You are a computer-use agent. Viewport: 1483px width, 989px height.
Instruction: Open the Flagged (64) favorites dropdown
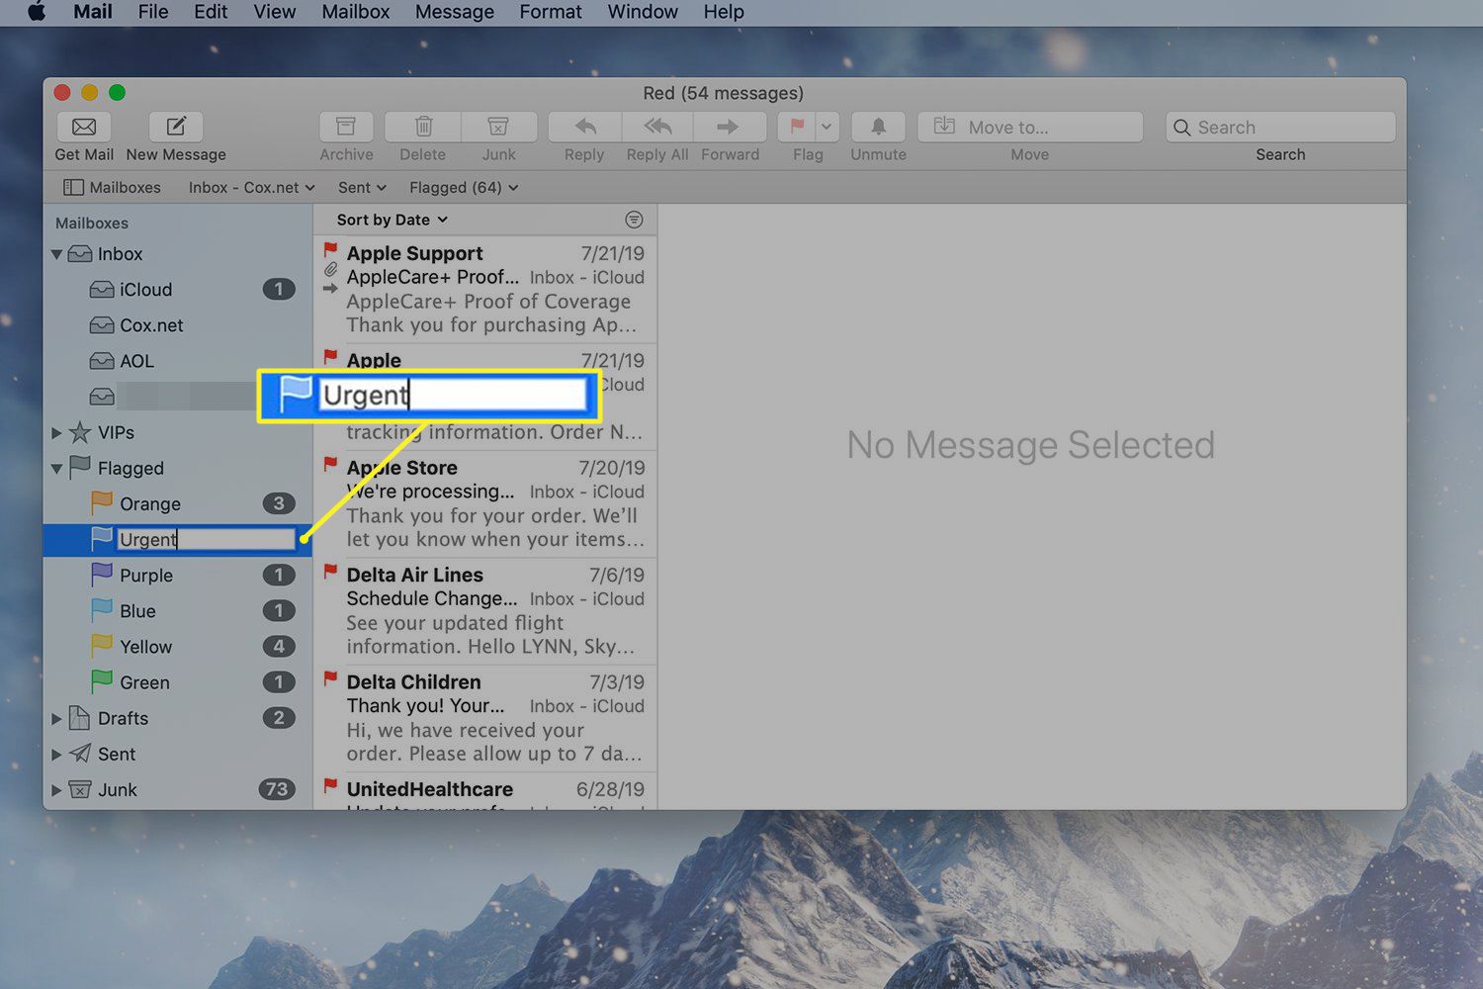464,187
